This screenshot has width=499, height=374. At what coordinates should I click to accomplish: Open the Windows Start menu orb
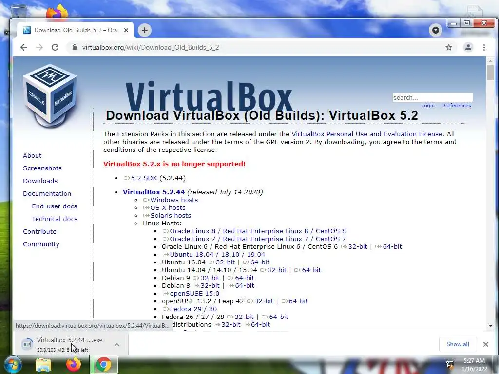coord(13,364)
